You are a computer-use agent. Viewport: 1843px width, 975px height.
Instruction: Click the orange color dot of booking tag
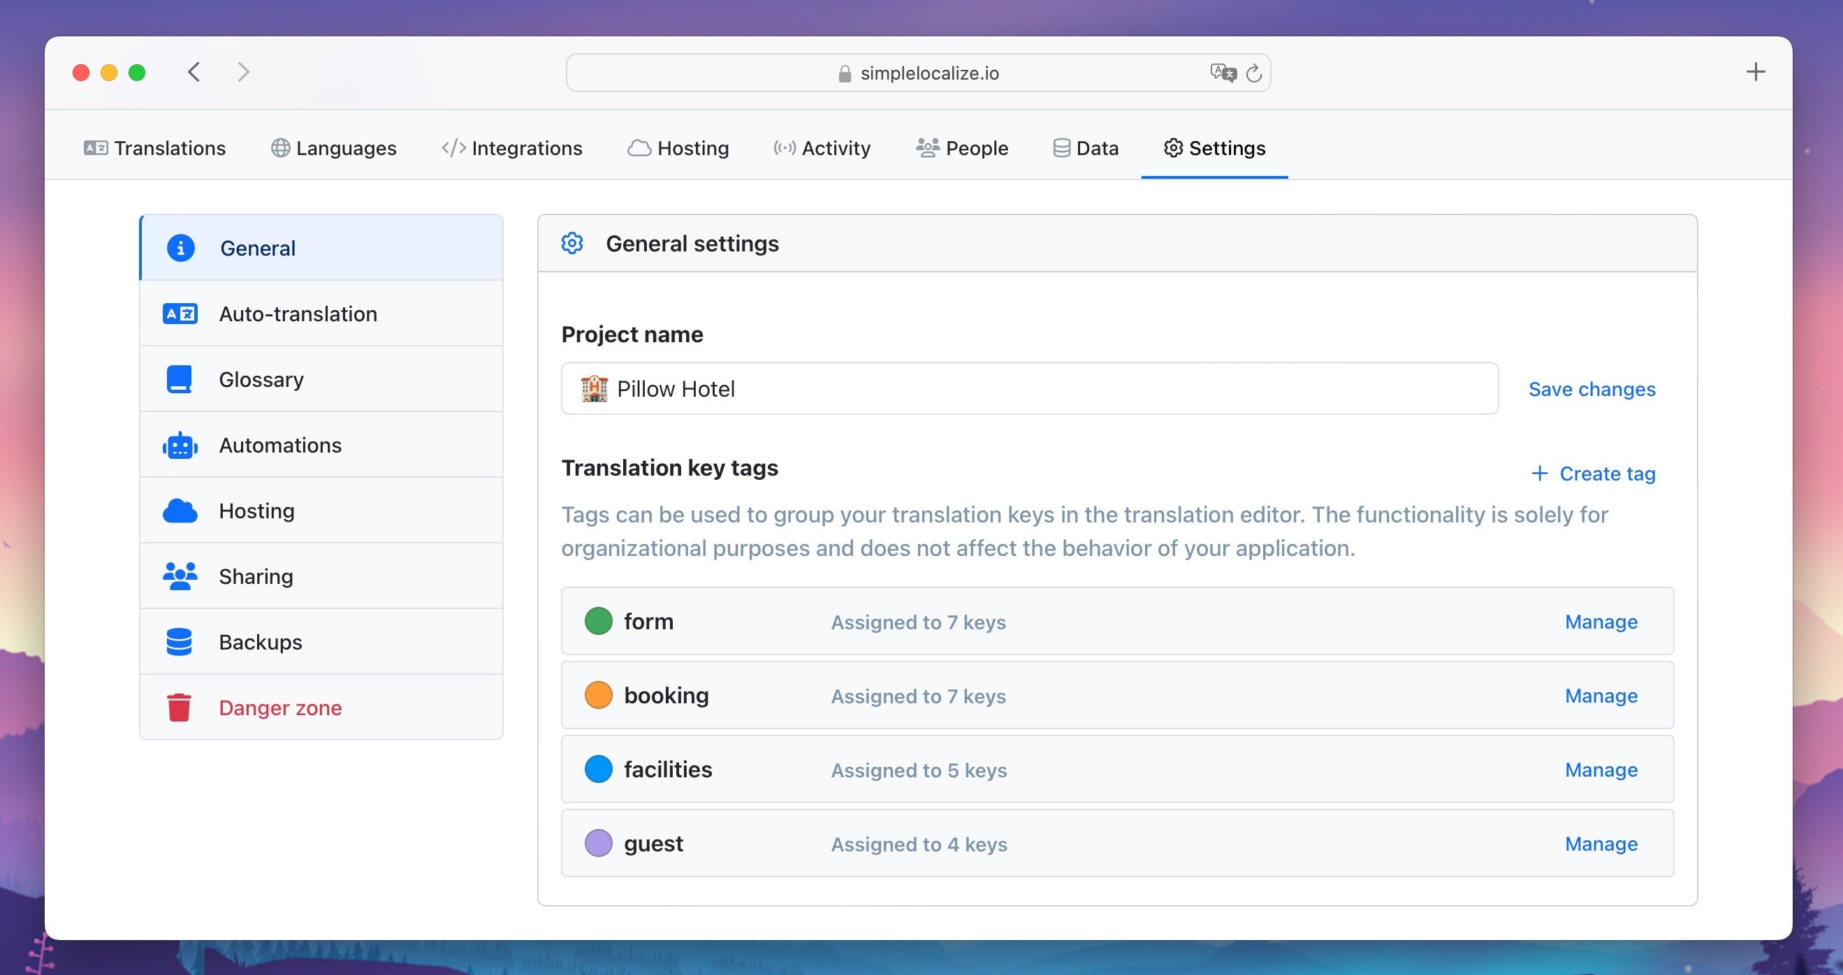pyautogui.click(x=598, y=696)
